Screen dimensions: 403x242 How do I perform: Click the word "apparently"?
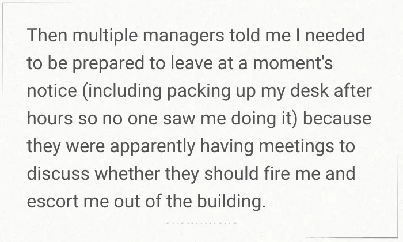[153, 148]
